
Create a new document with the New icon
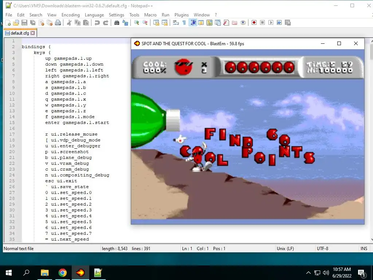[8, 23]
